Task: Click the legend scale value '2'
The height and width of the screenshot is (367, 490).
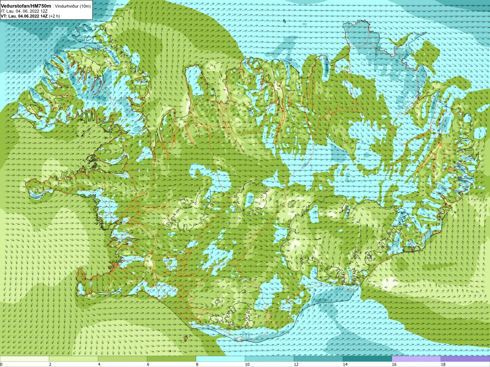Action: coord(50,364)
